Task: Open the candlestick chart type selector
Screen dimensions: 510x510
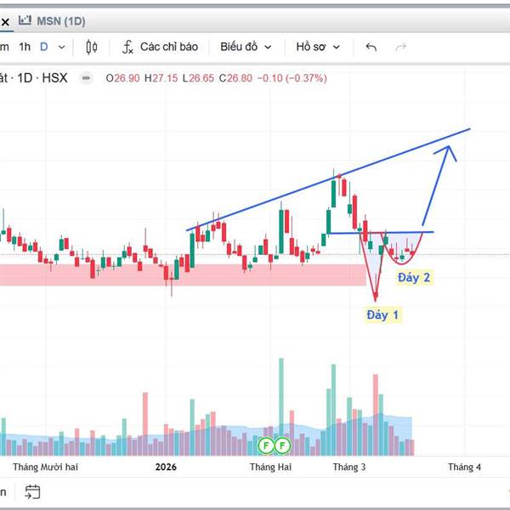Action: pos(92,47)
